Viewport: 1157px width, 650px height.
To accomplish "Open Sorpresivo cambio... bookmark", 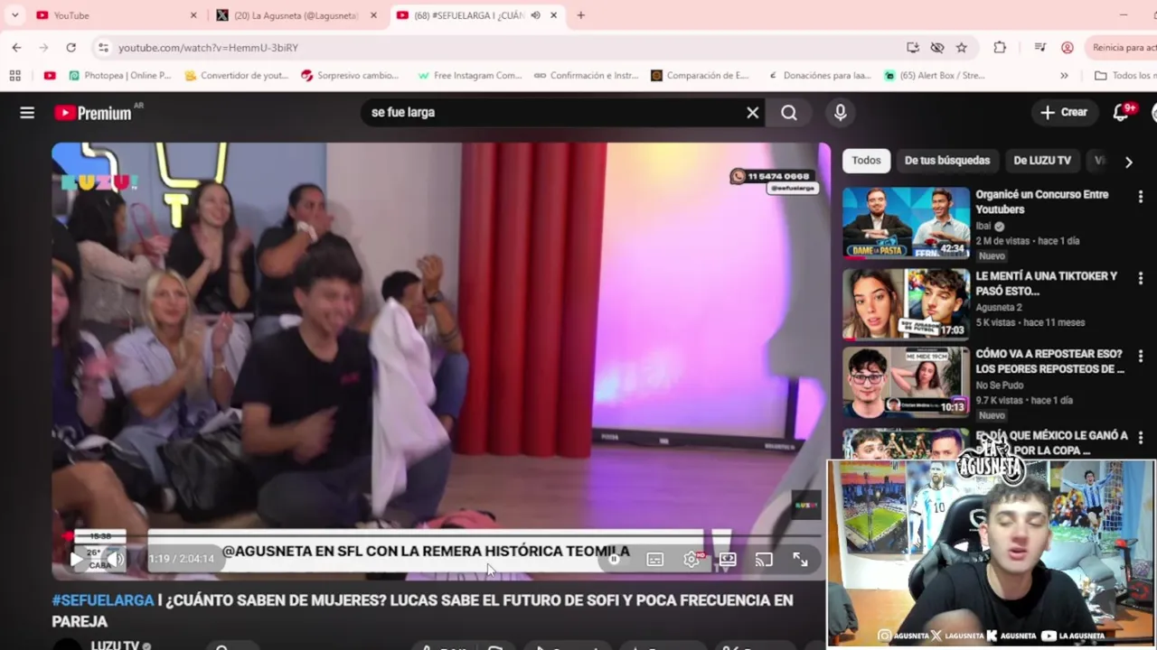I will click(351, 75).
